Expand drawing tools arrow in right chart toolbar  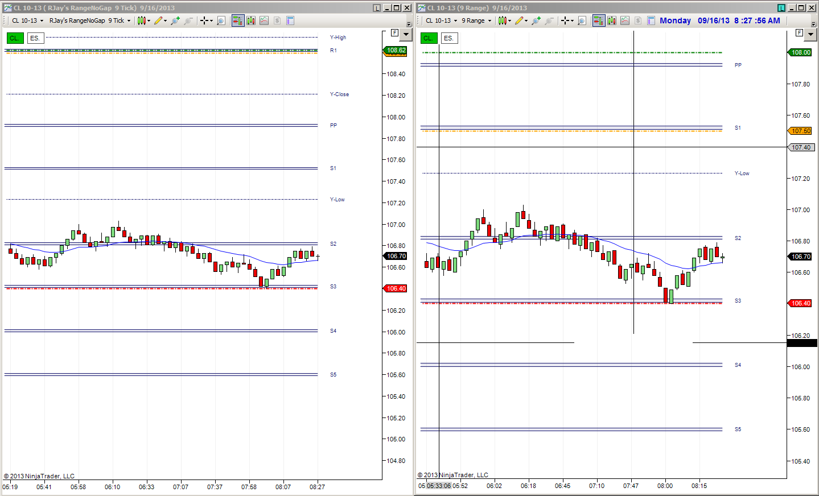point(526,21)
